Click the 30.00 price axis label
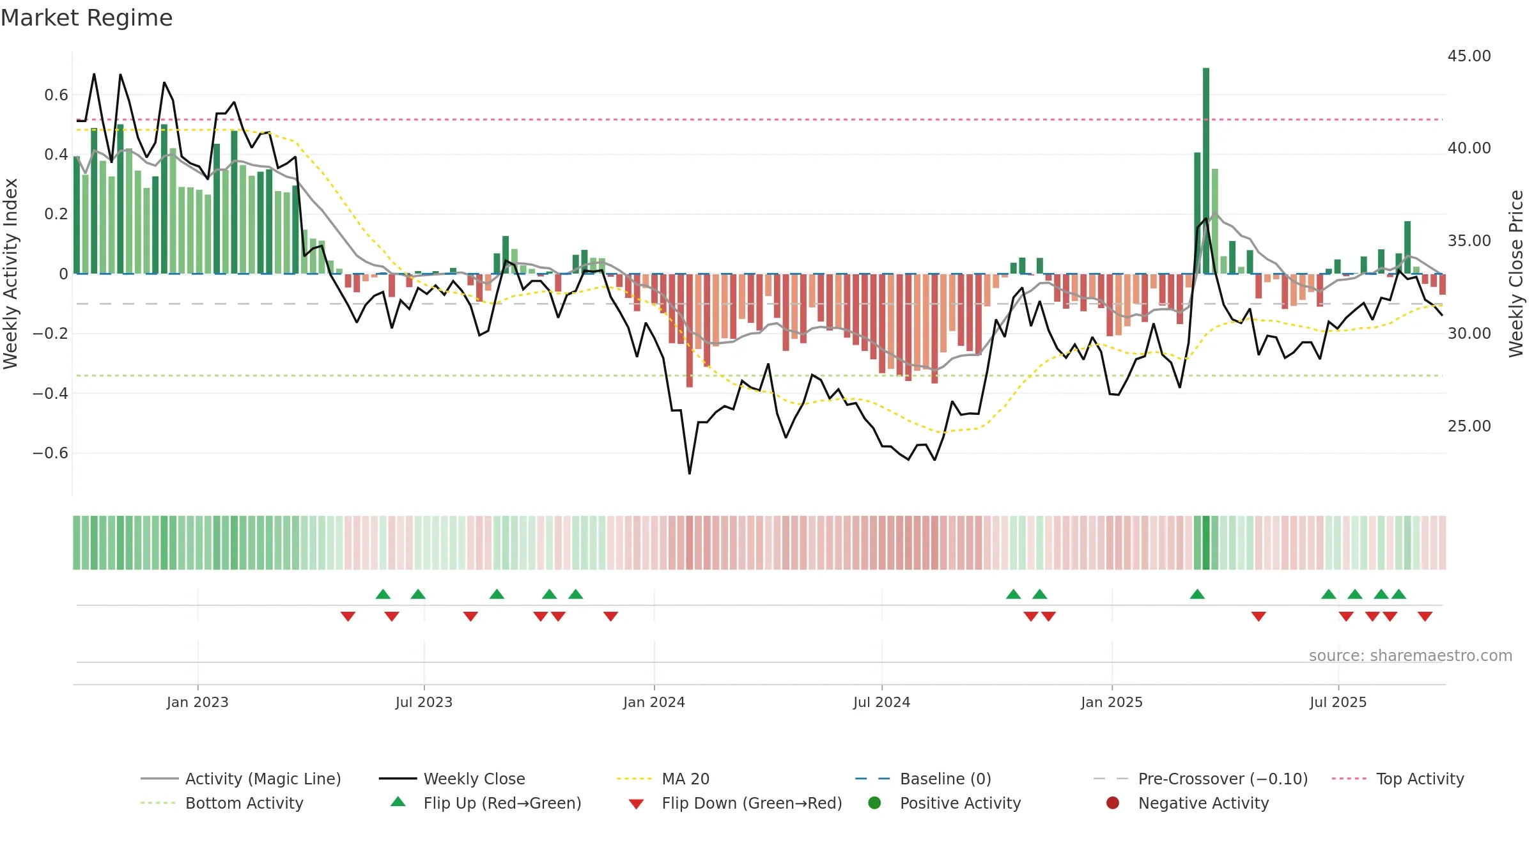Screen dimensions: 1534x863 click(x=1469, y=333)
